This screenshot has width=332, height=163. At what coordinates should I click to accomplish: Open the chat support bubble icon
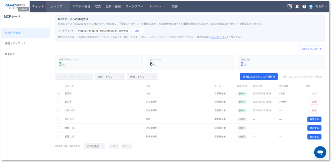pos(320,152)
